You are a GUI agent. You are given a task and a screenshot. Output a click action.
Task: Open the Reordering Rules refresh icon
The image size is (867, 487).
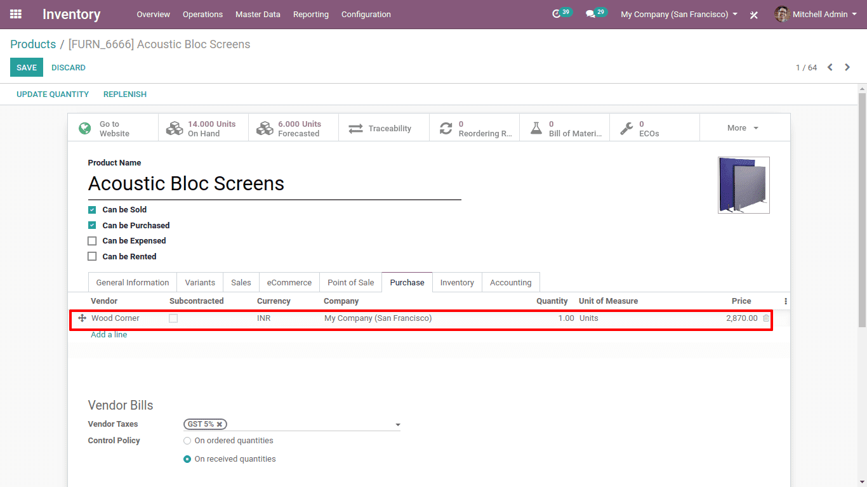(446, 128)
